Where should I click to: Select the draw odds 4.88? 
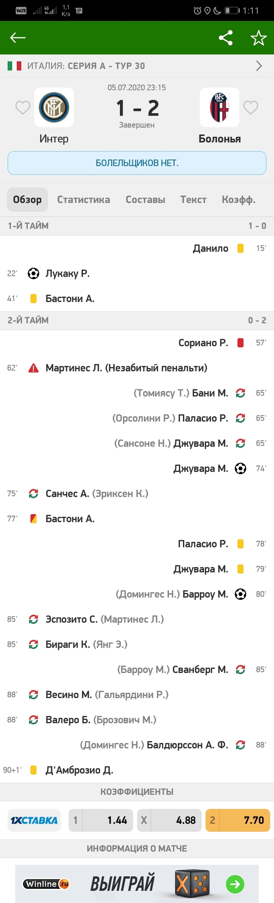(x=169, y=820)
